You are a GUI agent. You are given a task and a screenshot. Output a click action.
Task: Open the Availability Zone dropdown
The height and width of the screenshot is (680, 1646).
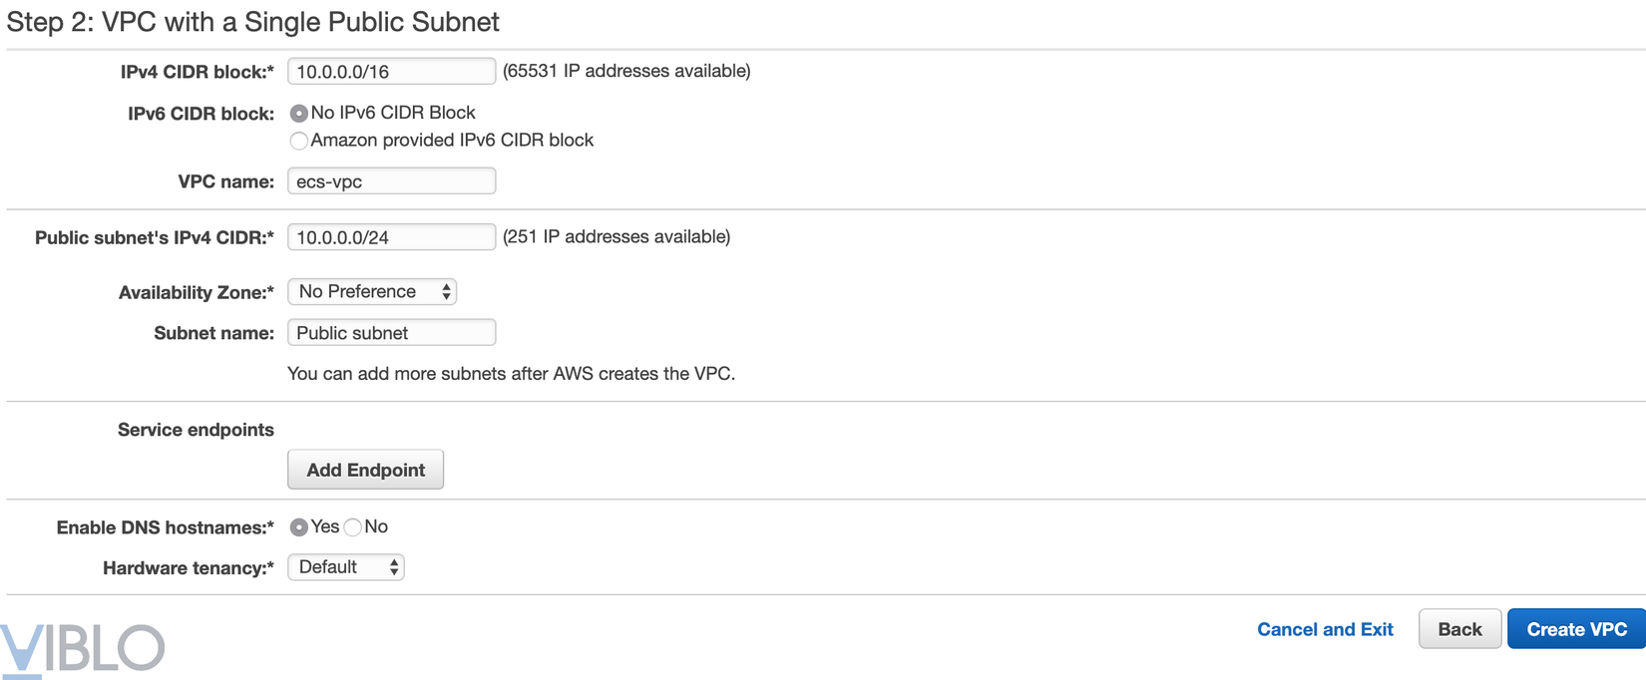coord(372,292)
